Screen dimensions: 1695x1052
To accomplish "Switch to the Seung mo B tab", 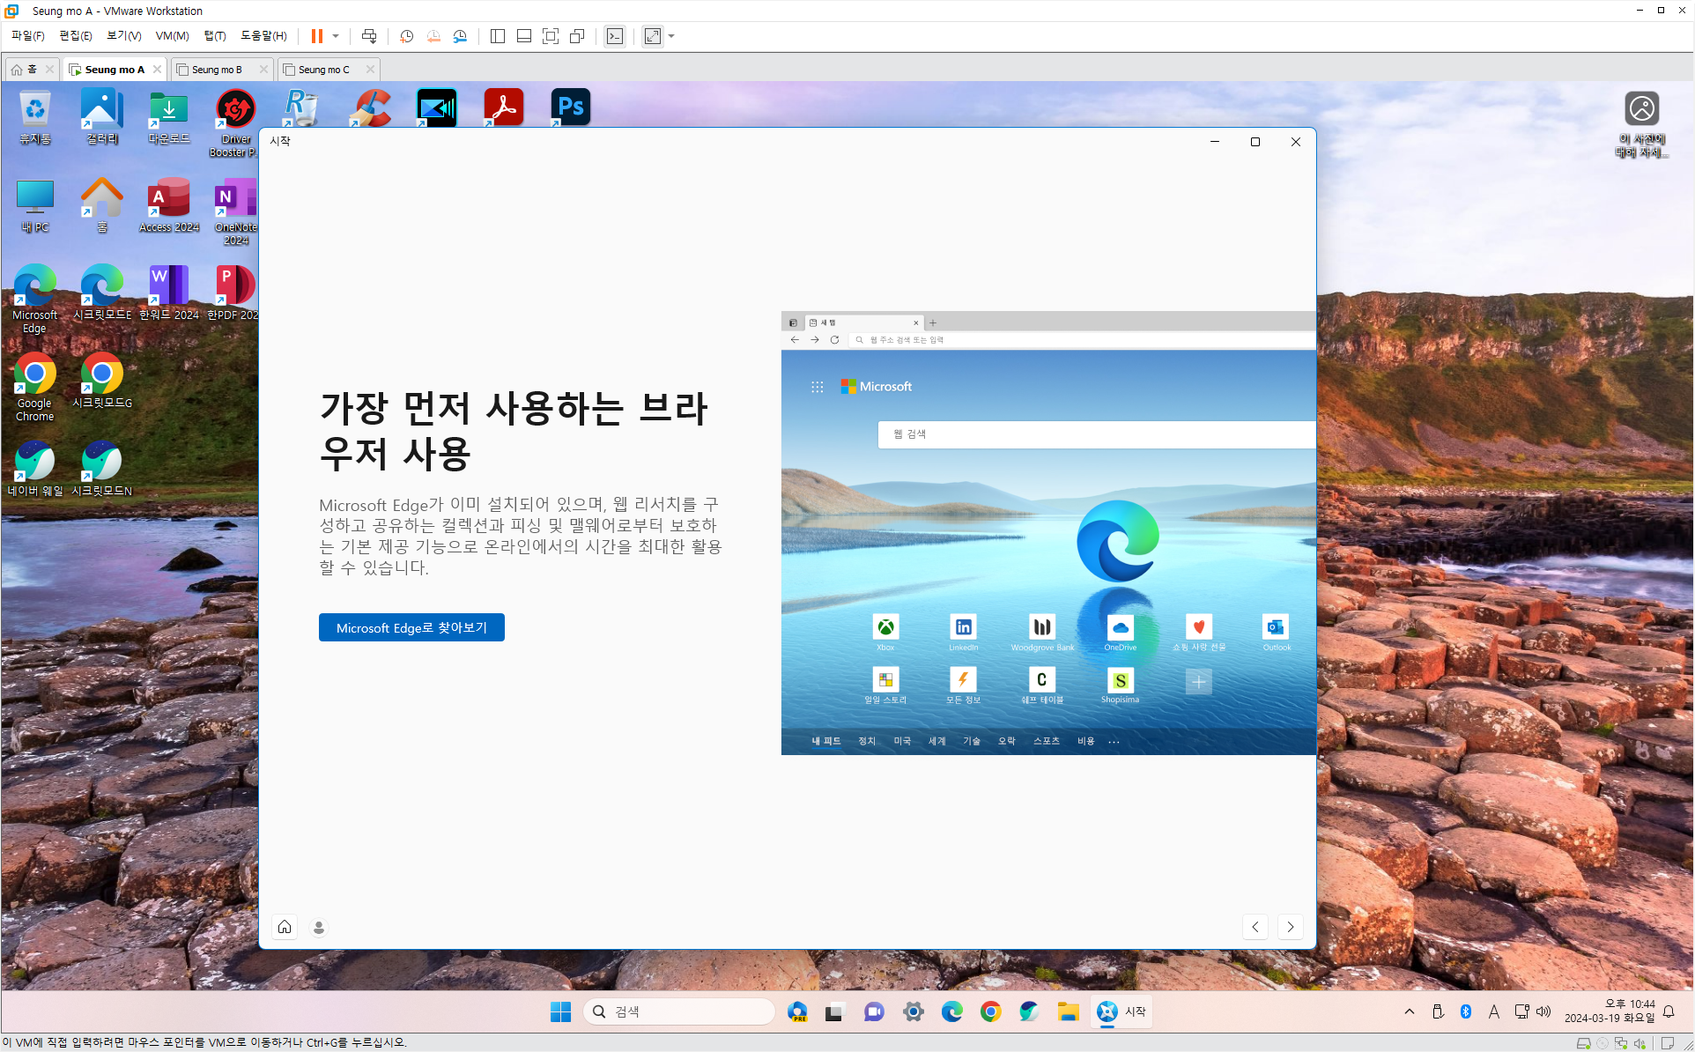I will coord(217,70).
